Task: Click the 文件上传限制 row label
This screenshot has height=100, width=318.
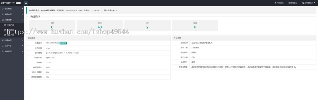Action: point(37,72)
